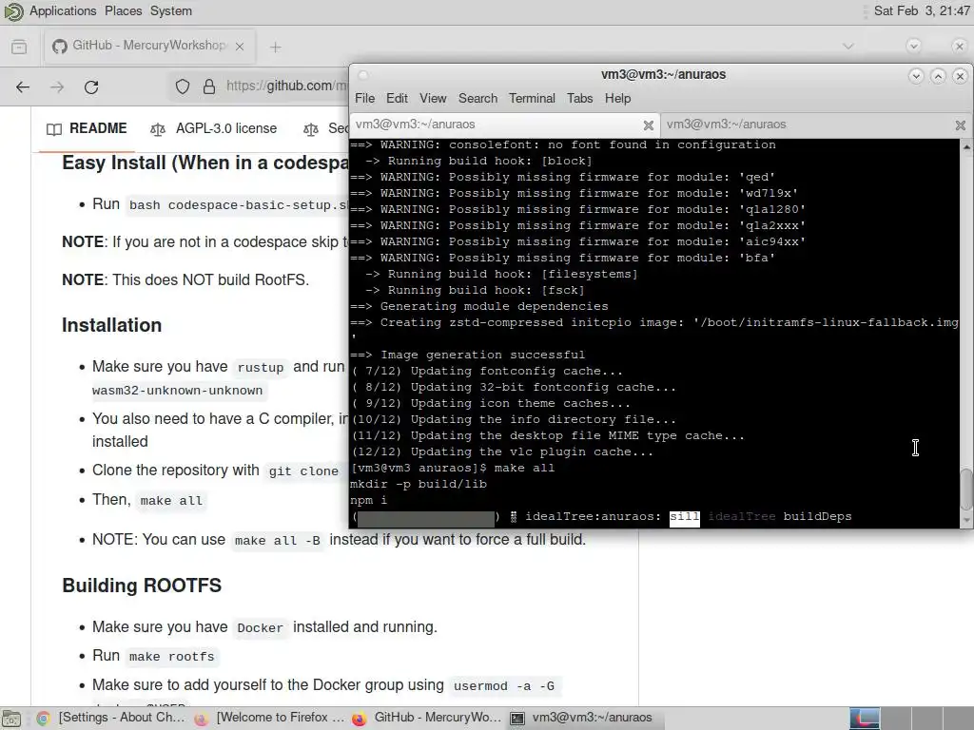Screen dimensions: 974x730
Task: Open the AGPL-3.0 license tab
Action: pyautogui.click(x=214, y=128)
